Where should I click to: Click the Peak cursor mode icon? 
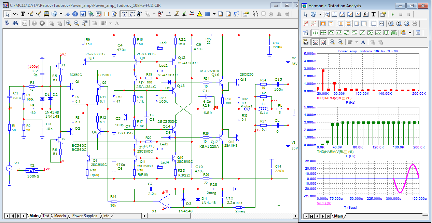coord(331,33)
